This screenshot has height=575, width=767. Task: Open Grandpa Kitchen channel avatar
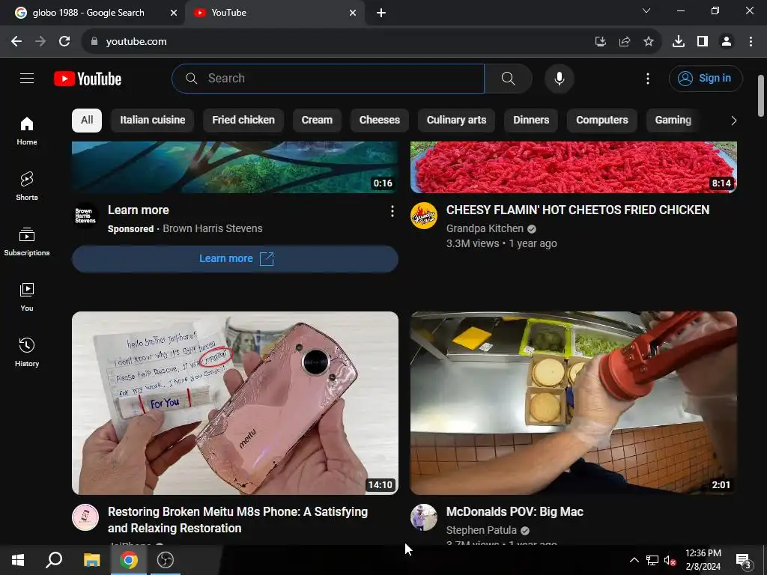point(424,216)
